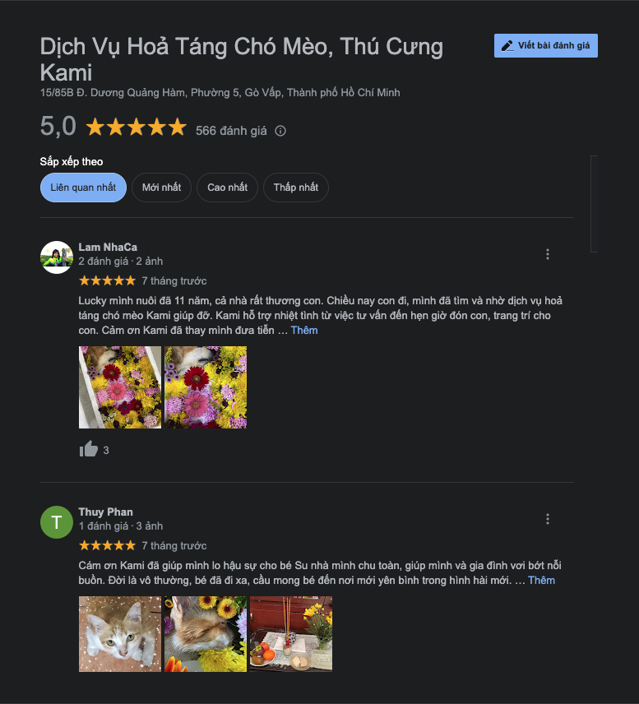Viewport: 639px width, 704px height.
Task: Open three-dot menu on Thuy Phan's review
Action: [548, 519]
